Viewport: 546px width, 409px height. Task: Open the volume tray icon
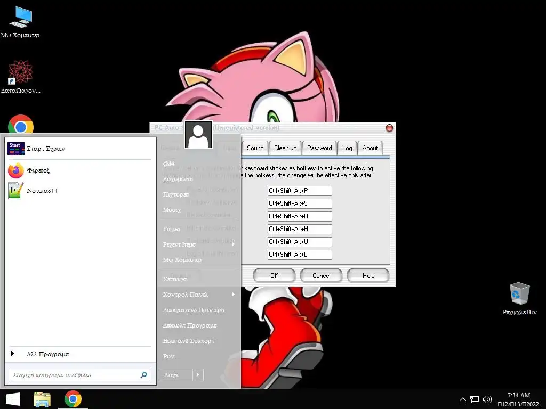pos(487,399)
